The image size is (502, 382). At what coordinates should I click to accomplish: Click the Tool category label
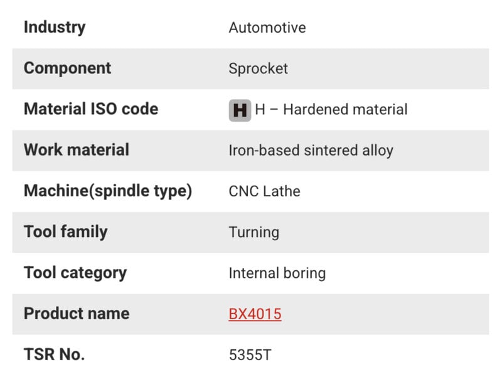coord(75,273)
